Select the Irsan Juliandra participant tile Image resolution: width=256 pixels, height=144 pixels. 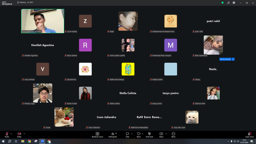(107, 117)
